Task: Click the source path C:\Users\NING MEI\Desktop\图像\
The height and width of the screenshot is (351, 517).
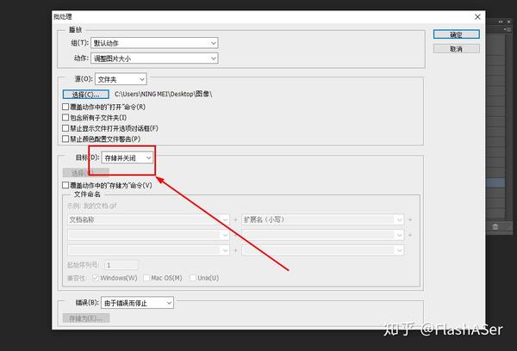Action: (x=163, y=94)
